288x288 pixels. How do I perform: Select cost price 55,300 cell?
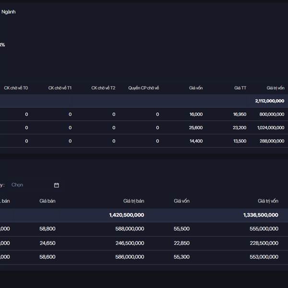(181, 257)
